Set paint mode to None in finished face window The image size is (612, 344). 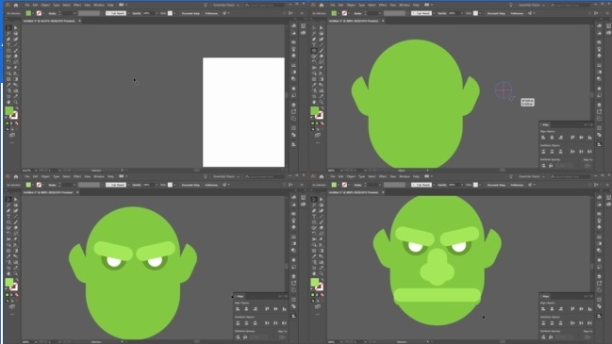(322, 295)
